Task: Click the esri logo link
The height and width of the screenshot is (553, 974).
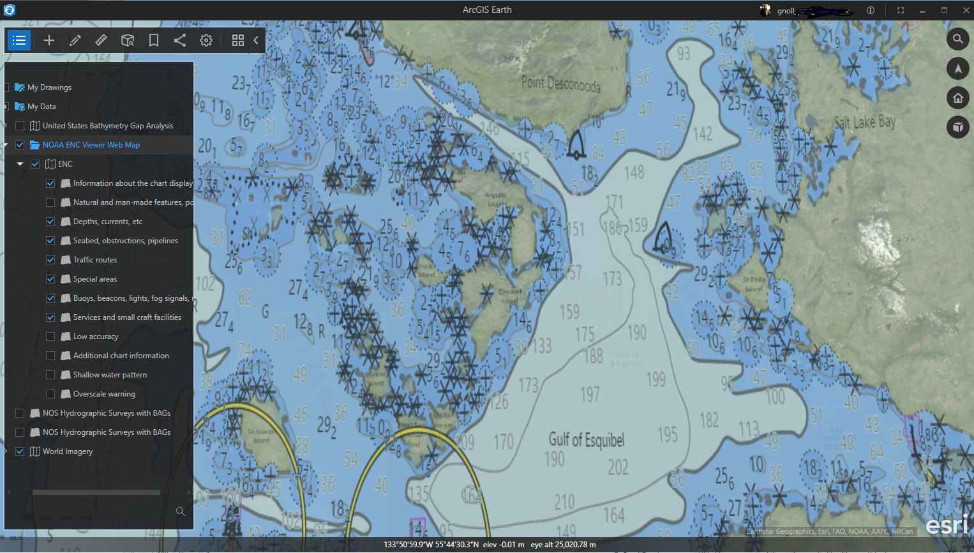Action: pyautogui.click(x=947, y=524)
